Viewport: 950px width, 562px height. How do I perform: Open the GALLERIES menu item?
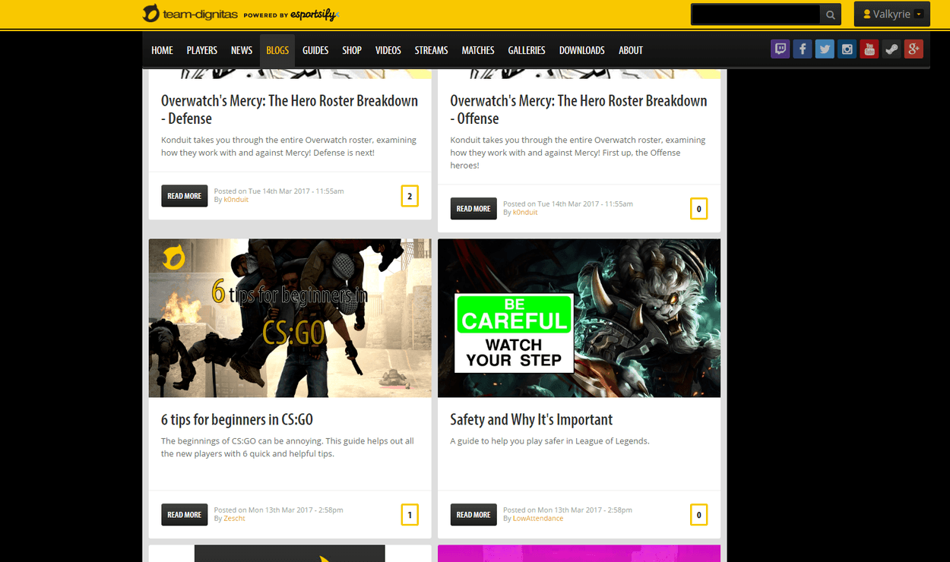click(527, 50)
